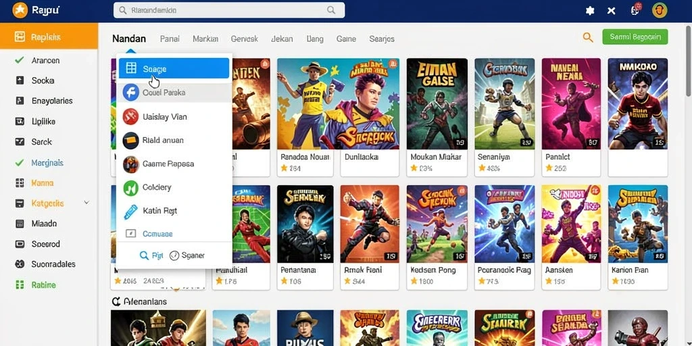This screenshot has height=346, width=692.
Task: Click the orange star Rajpu' logo icon
Action: [x=20, y=9]
